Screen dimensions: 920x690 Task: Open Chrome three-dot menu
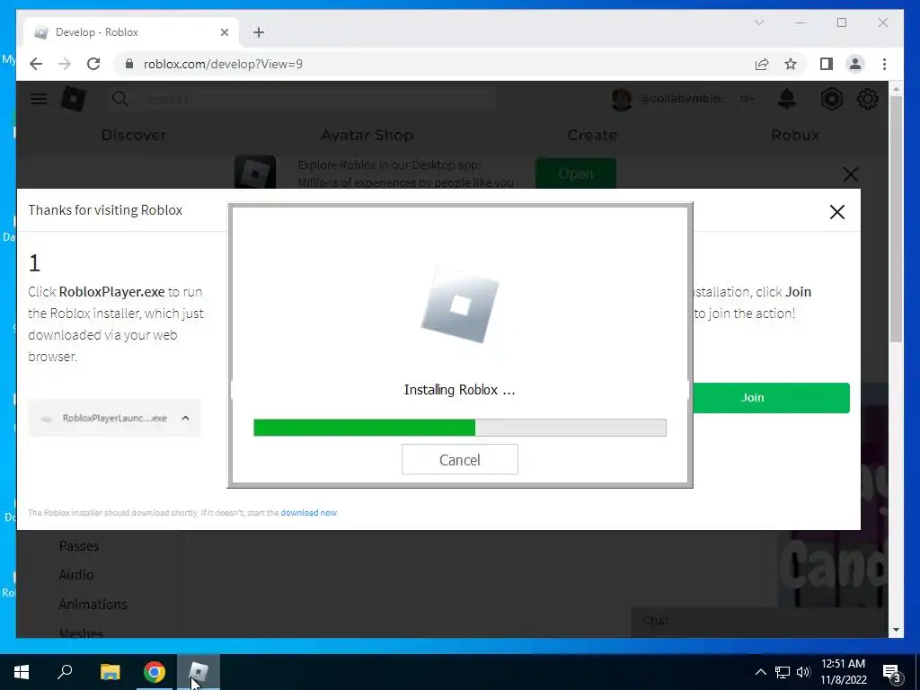tap(884, 64)
